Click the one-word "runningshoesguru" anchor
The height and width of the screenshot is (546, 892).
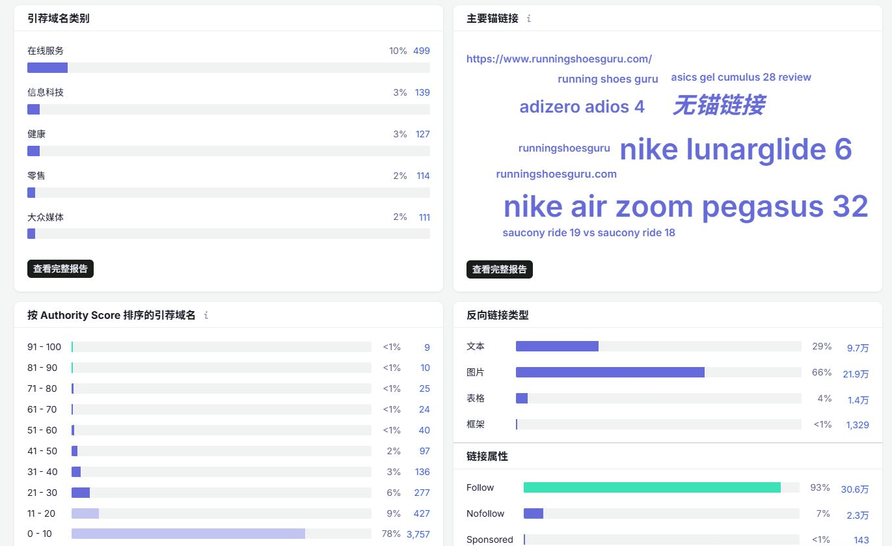[564, 148]
